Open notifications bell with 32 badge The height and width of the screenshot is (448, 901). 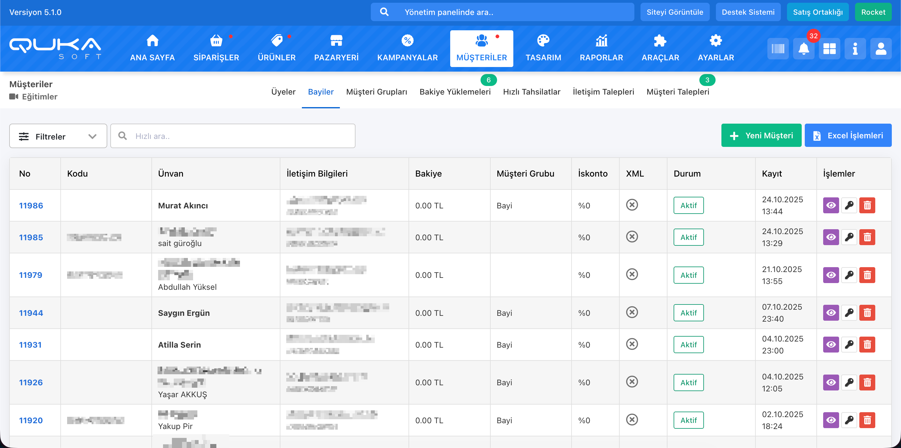point(804,49)
